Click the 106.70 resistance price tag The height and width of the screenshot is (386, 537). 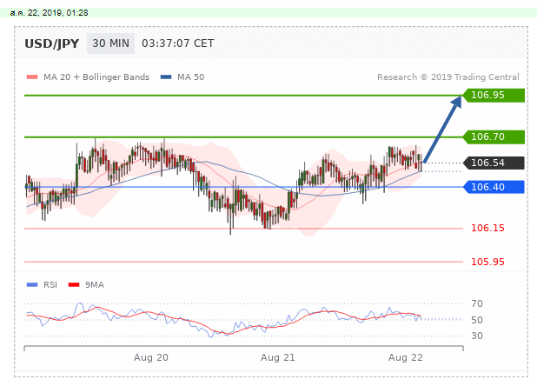click(494, 137)
